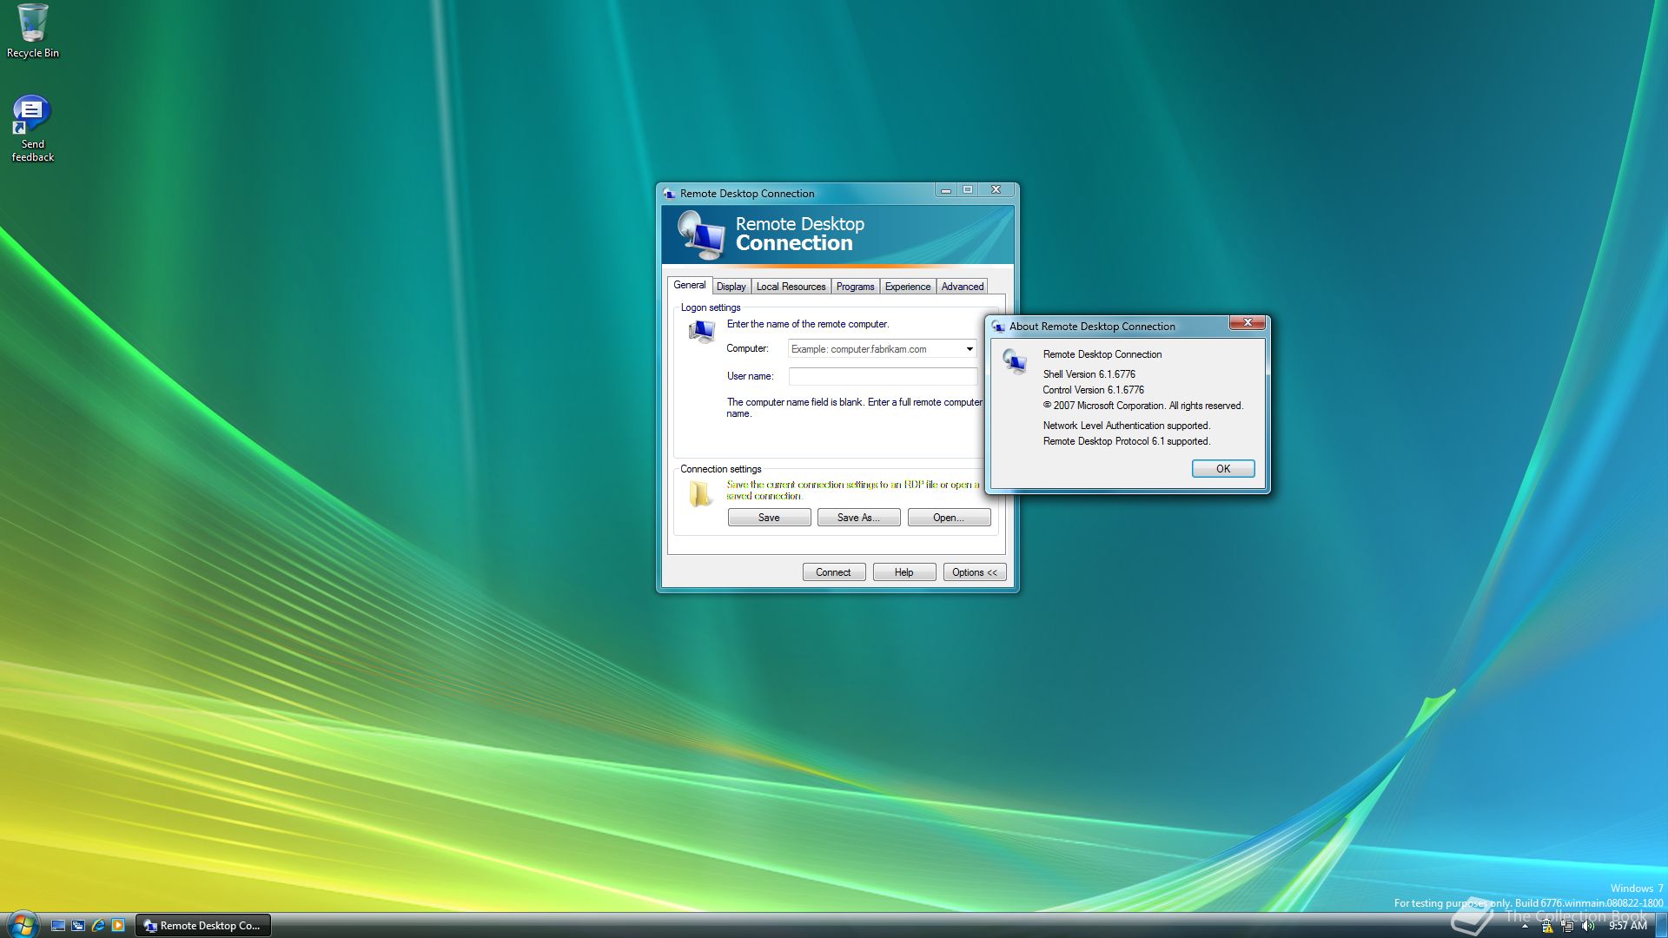Switch to the Local Resources tab
1668x938 pixels.
click(791, 287)
